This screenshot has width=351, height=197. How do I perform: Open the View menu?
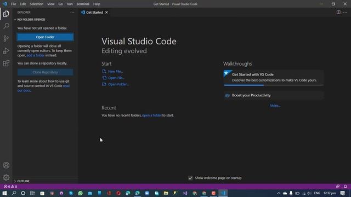click(51, 4)
